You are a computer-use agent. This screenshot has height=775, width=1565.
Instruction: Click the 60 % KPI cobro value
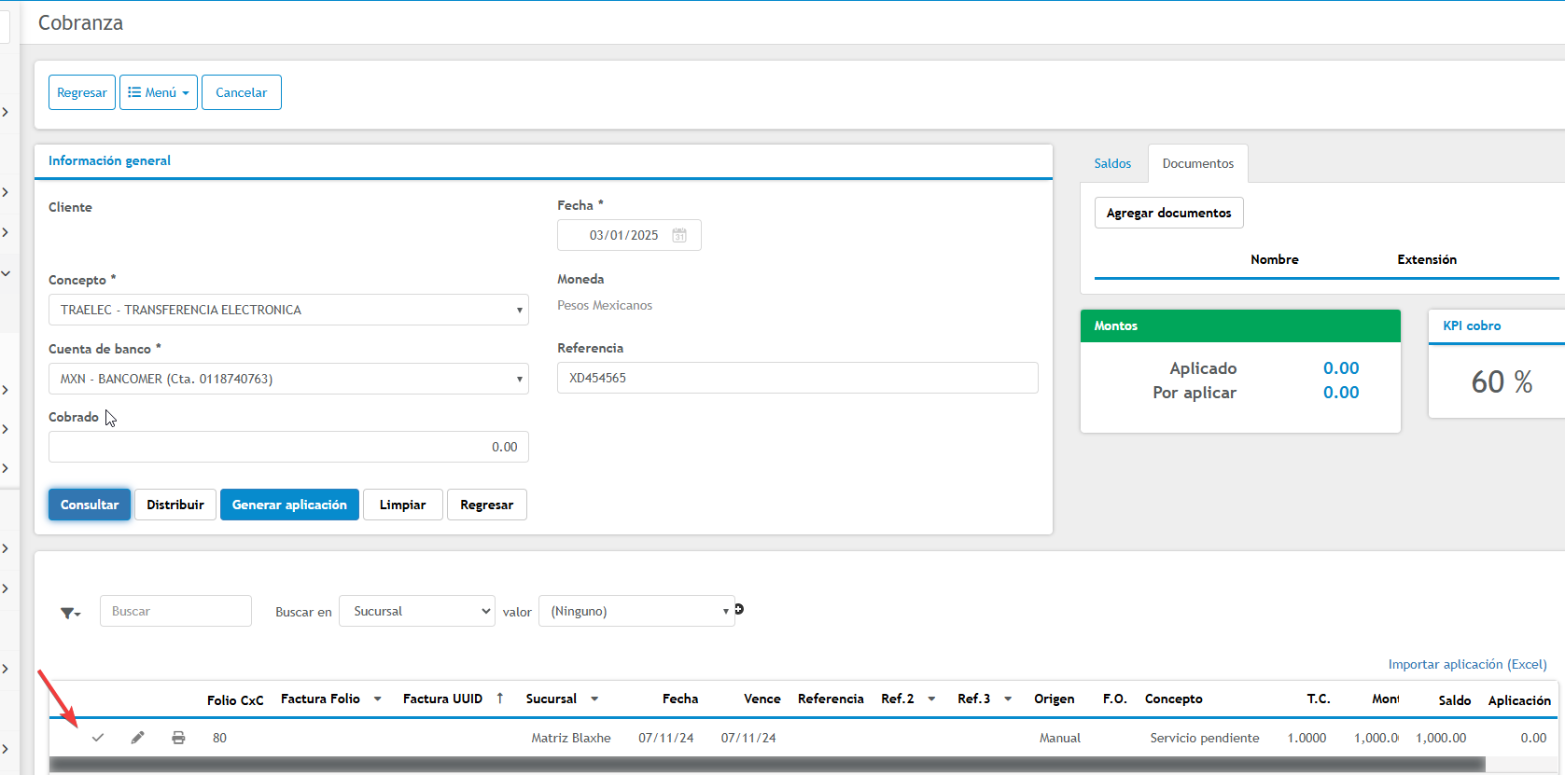[x=1502, y=381]
